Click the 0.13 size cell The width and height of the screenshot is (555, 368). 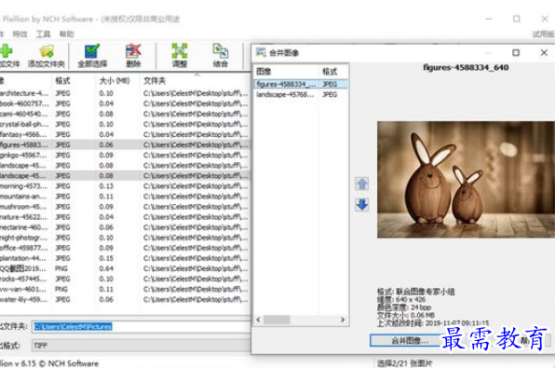point(106,186)
